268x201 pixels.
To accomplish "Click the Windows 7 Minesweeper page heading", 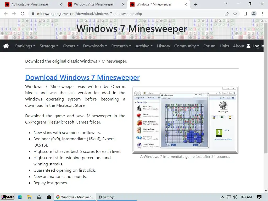I will tap(132, 28).
